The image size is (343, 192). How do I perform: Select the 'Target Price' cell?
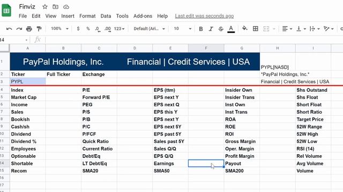313,119
